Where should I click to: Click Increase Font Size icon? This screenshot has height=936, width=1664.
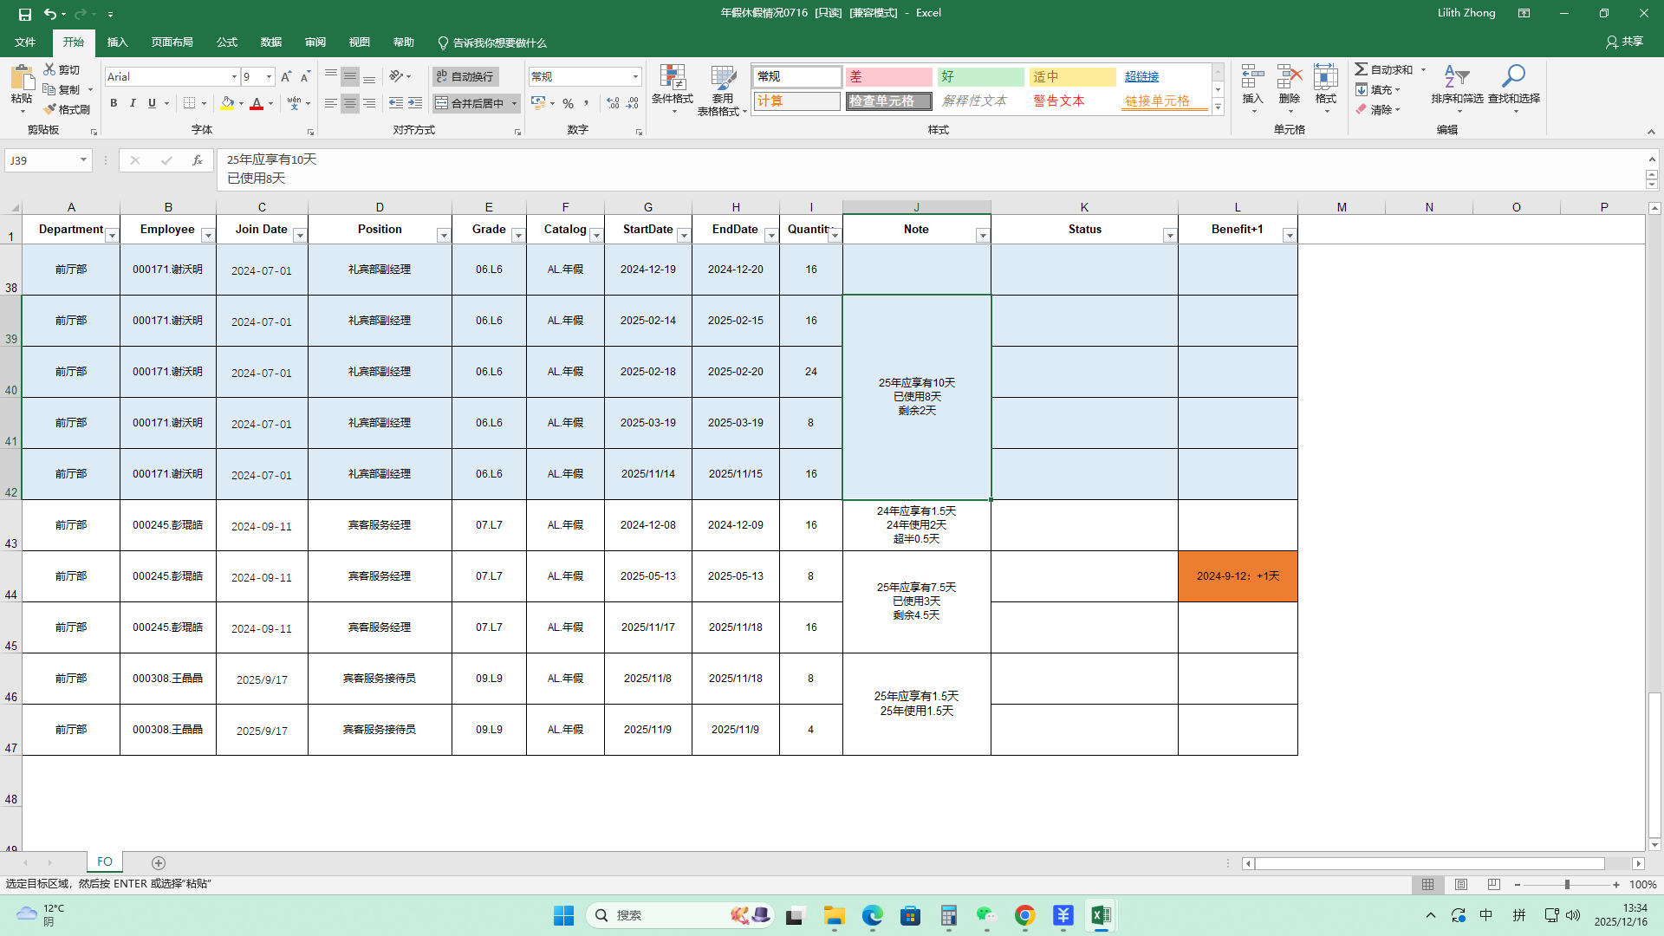click(x=286, y=77)
